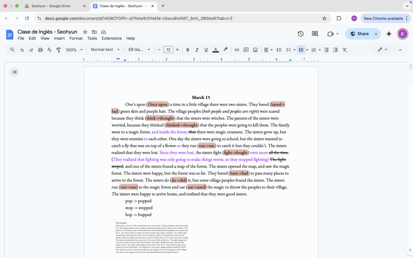Open the editing mode pencil dropdown
The height and width of the screenshot is (258, 413).
click(x=382, y=50)
